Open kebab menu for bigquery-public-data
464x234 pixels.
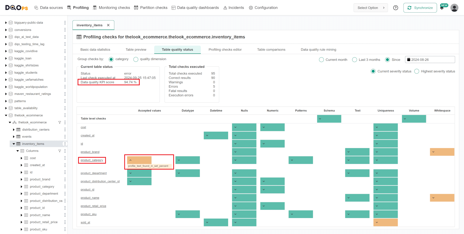coord(65,23)
